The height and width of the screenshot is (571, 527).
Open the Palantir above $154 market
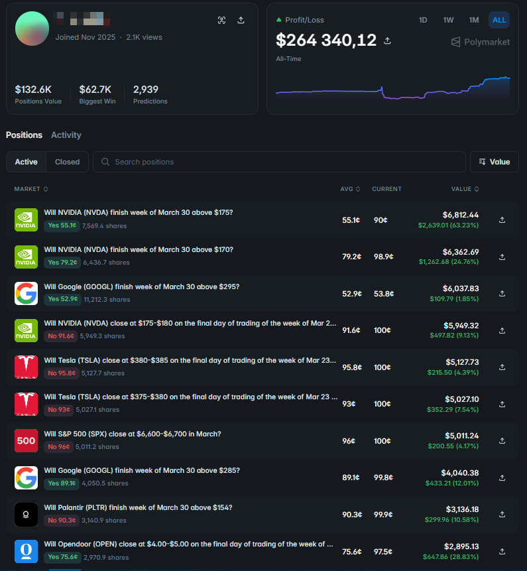pos(138,507)
